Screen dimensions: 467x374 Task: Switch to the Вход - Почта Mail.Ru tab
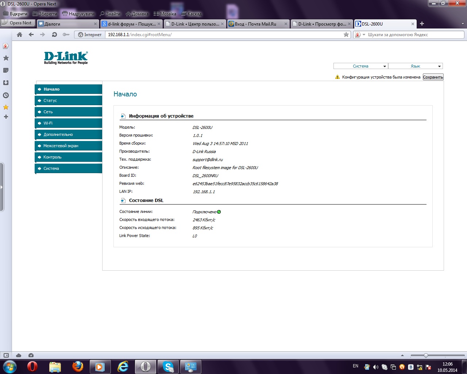pos(255,24)
